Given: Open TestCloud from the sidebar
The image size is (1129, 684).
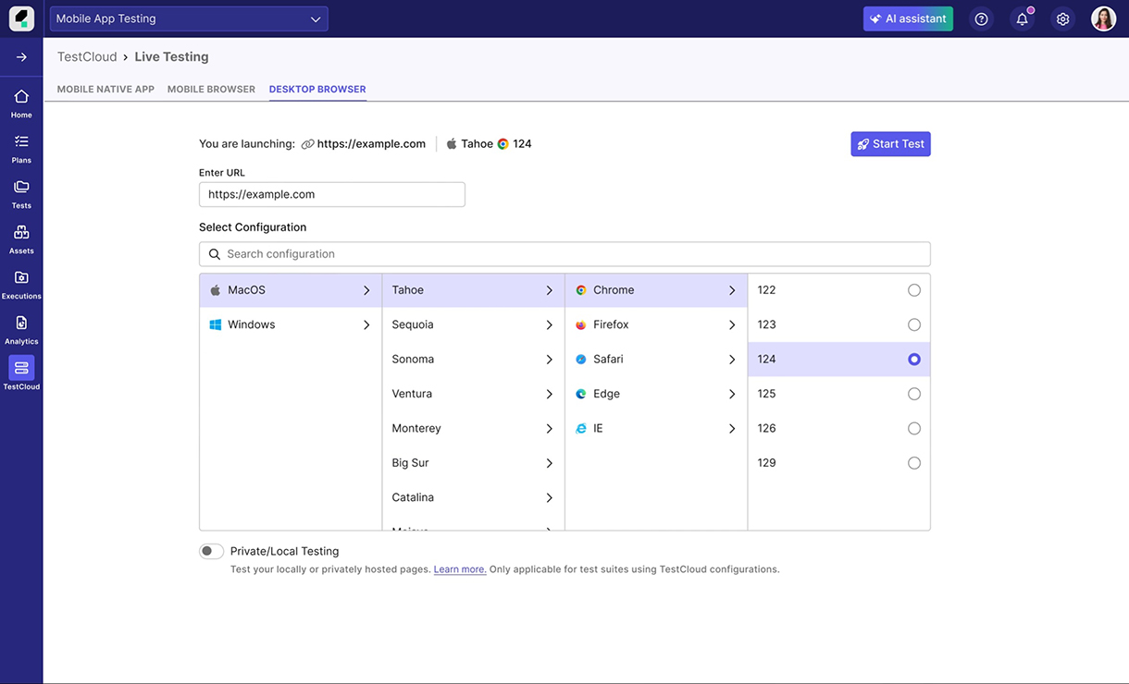Looking at the screenshot, I should [x=21, y=373].
